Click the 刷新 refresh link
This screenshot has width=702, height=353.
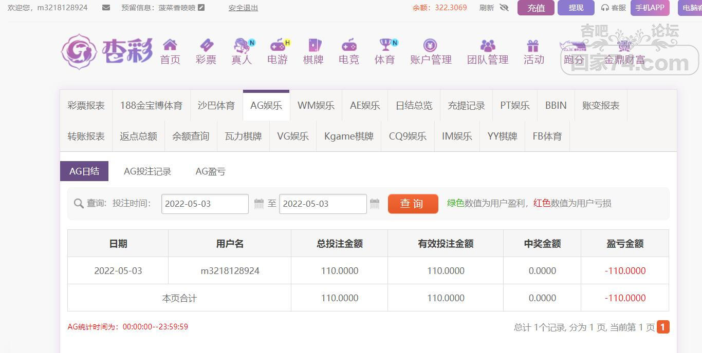(487, 8)
